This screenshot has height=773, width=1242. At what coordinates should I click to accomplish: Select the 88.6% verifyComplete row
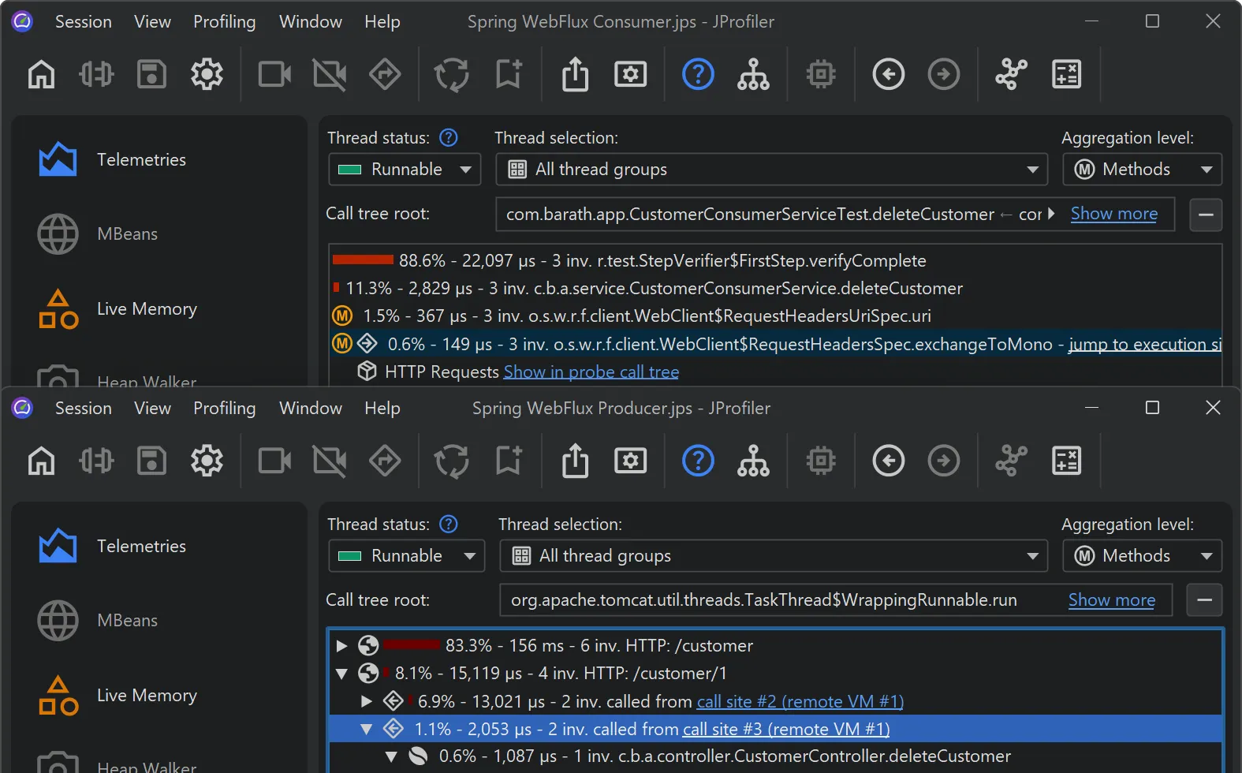776,261
